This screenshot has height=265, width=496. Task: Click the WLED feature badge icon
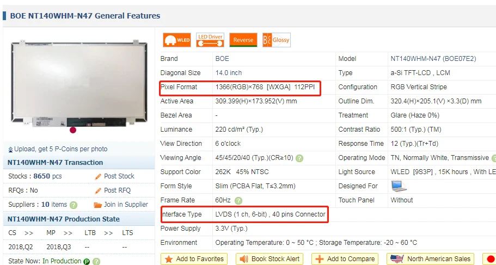[177, 40]
